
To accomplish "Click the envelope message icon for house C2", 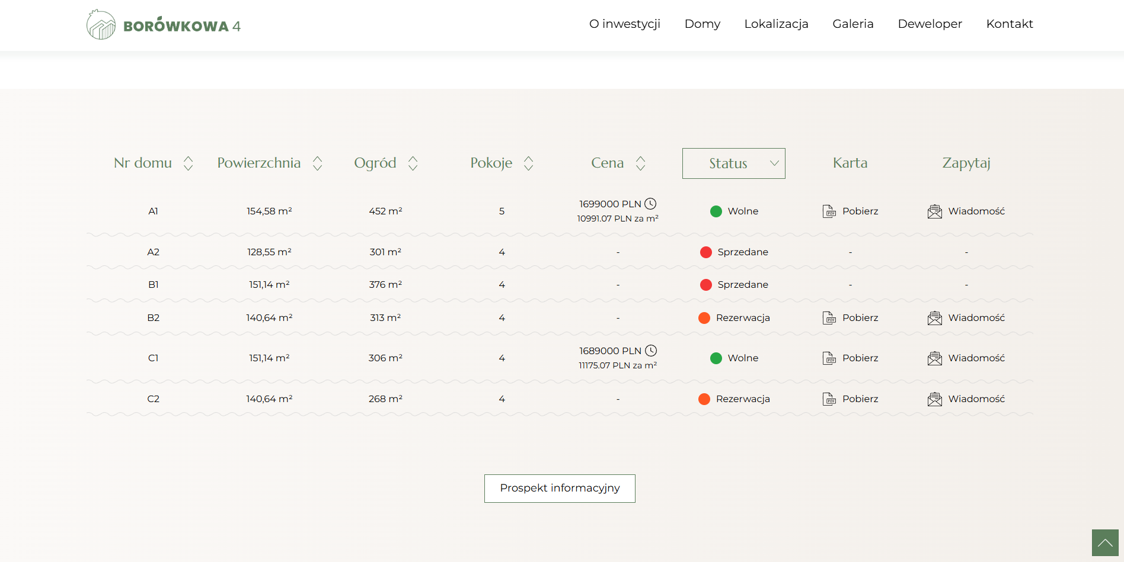I will click(x=935, y=399).
